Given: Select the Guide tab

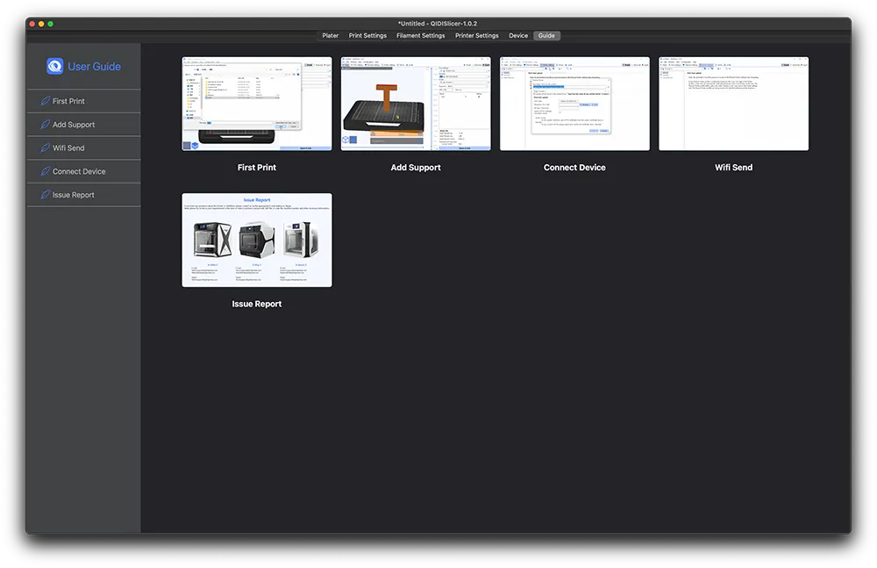Looking at the screenshot, I should point(546,36).
